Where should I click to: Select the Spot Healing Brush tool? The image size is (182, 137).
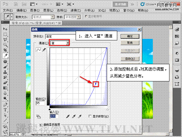5,62
